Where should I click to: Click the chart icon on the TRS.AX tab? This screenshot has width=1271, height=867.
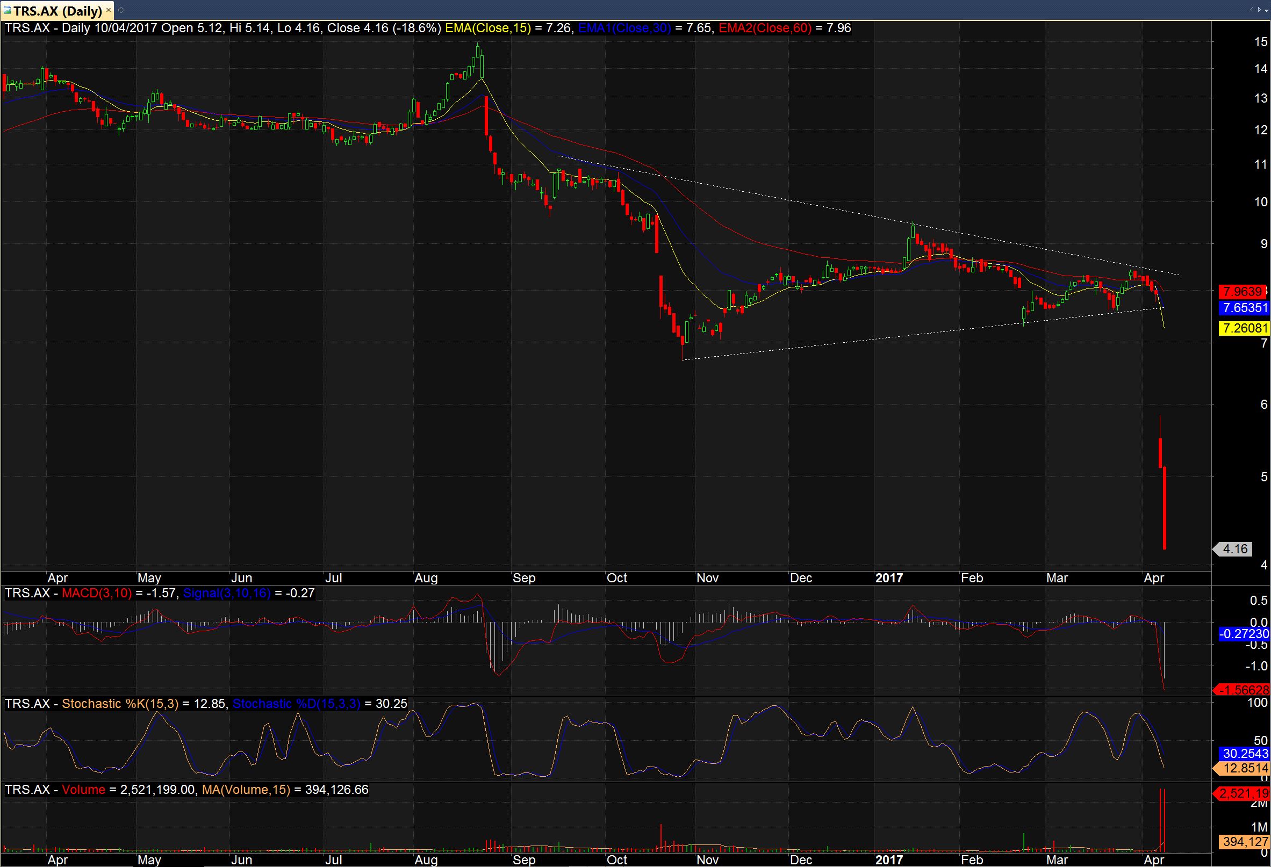coord(8,10)
